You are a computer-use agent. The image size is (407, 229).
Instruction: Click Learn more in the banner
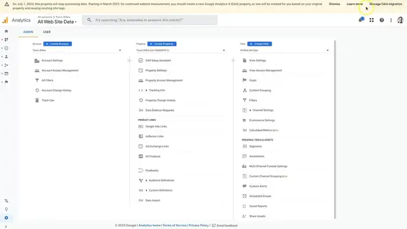coord(355,4)
